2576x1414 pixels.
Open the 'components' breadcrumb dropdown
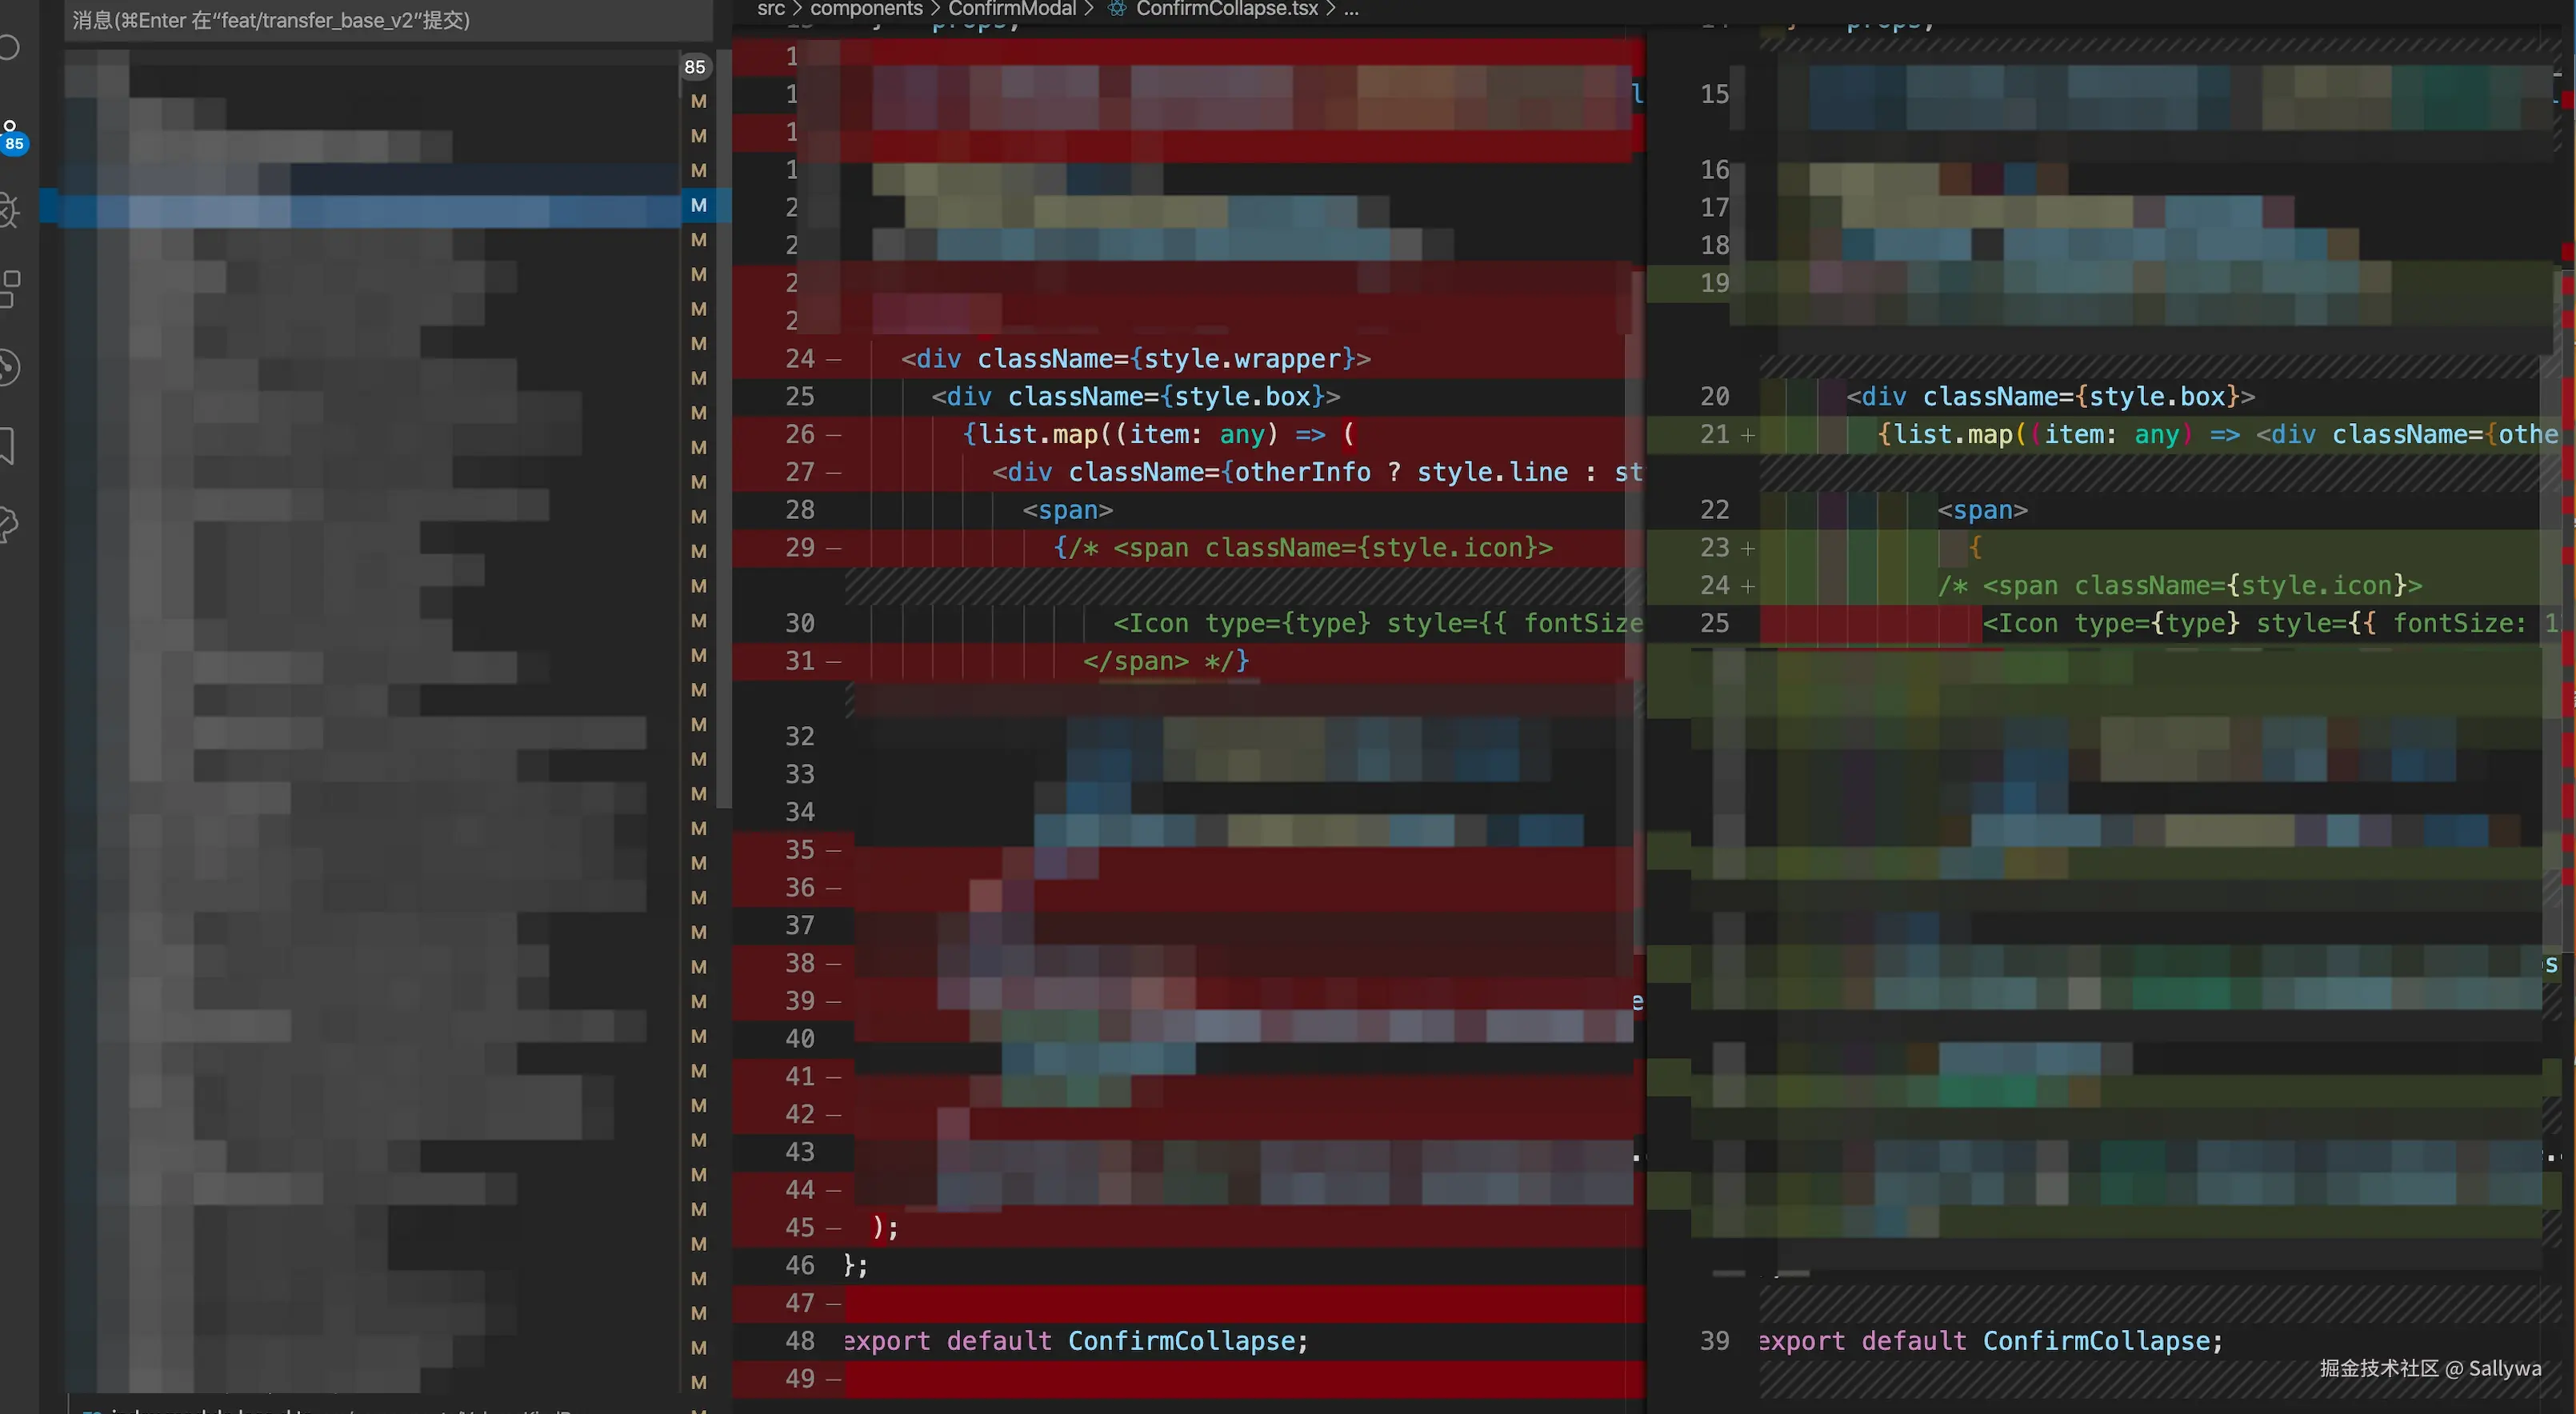[x=865, y=9]
